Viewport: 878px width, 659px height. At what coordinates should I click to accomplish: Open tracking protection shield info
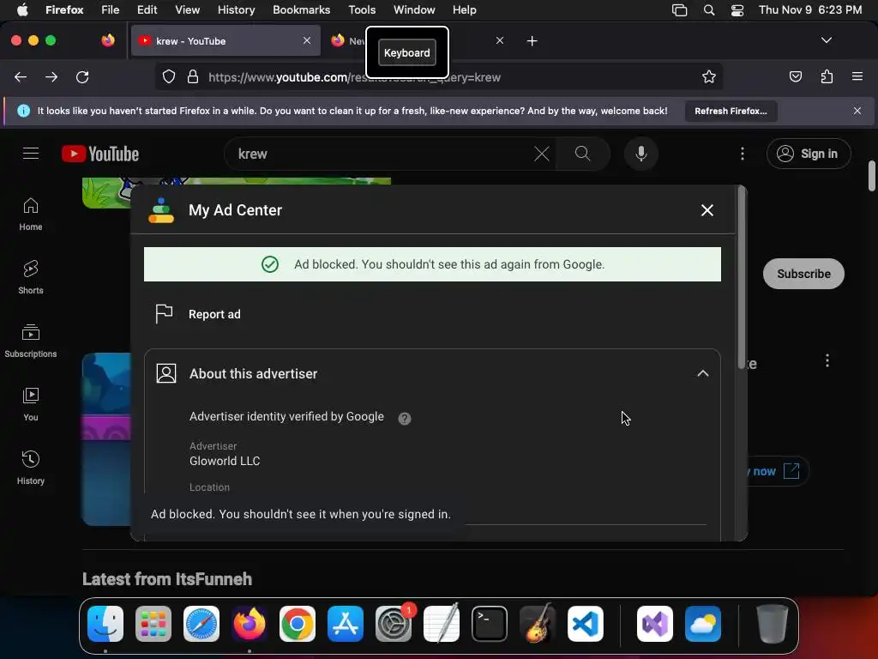point(169,77)
